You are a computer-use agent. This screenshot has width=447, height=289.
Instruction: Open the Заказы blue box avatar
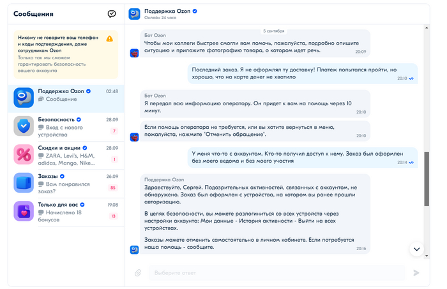click(x=24, y=183)
